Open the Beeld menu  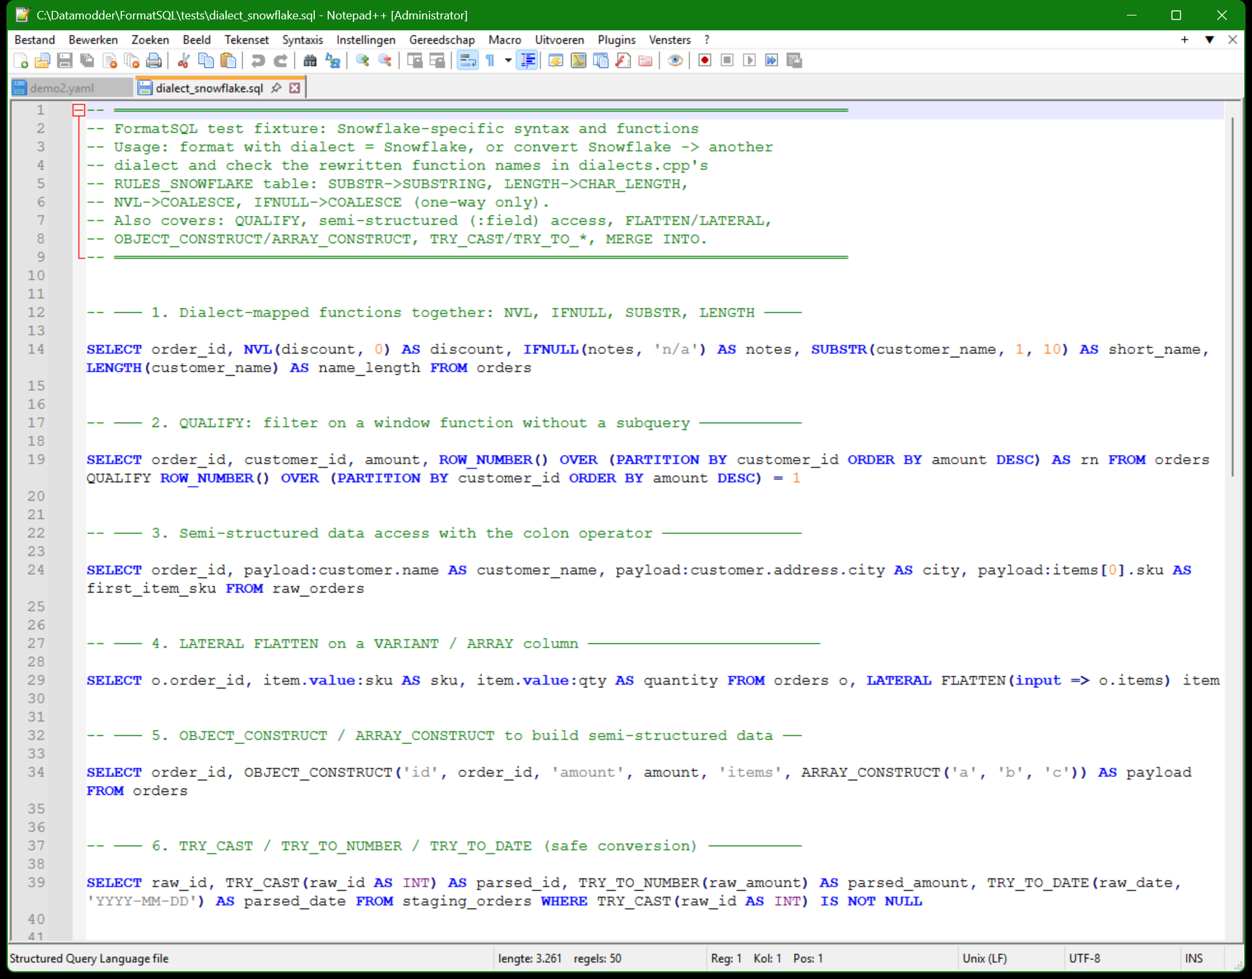pos(197,40)
